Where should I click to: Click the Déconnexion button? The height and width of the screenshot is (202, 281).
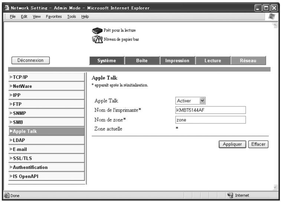click(30, 60)
